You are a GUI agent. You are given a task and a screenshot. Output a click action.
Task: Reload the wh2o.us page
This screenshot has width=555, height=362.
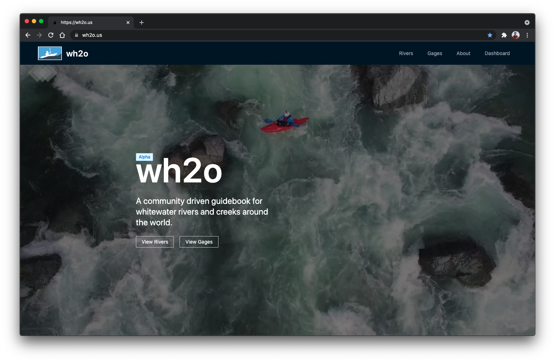(51, 35)
